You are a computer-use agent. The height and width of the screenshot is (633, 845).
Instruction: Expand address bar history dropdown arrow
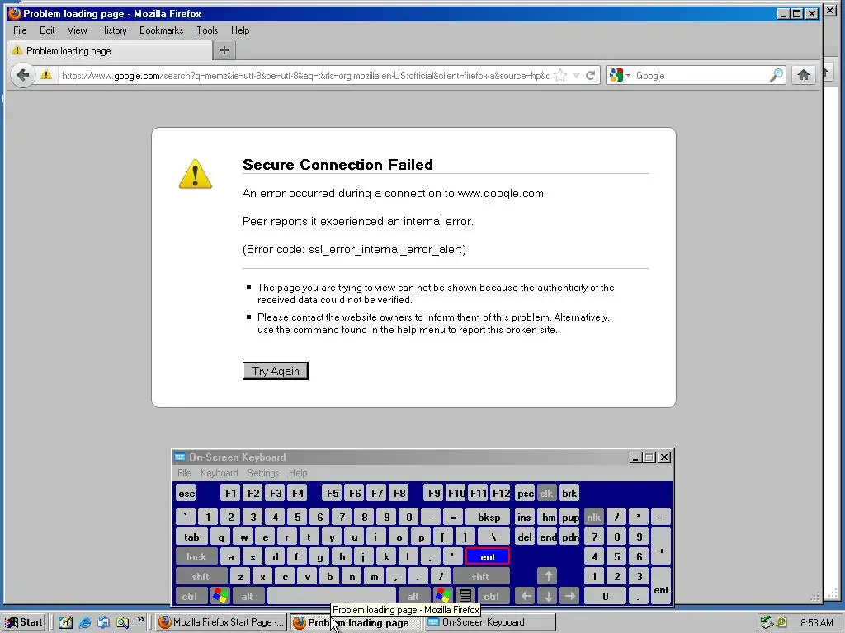576,75
